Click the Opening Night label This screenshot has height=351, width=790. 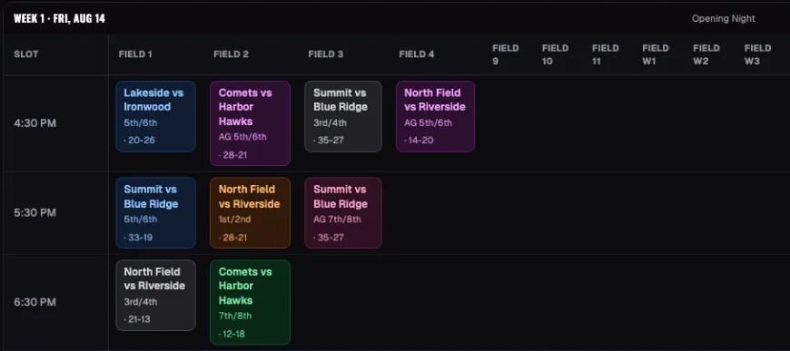coord(724,19)
